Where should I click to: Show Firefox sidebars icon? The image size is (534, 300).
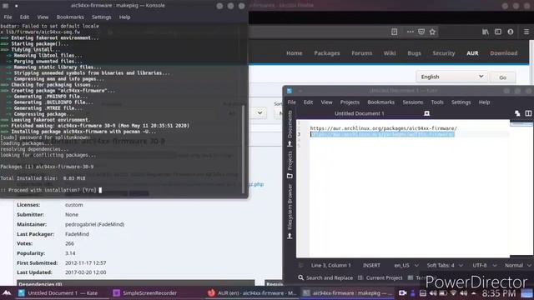(x=498, y=32)
